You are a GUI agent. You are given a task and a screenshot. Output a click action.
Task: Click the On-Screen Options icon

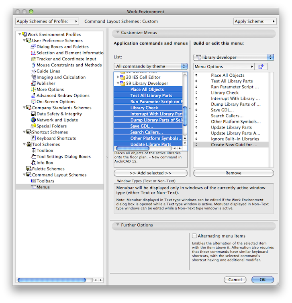point(33,102)
